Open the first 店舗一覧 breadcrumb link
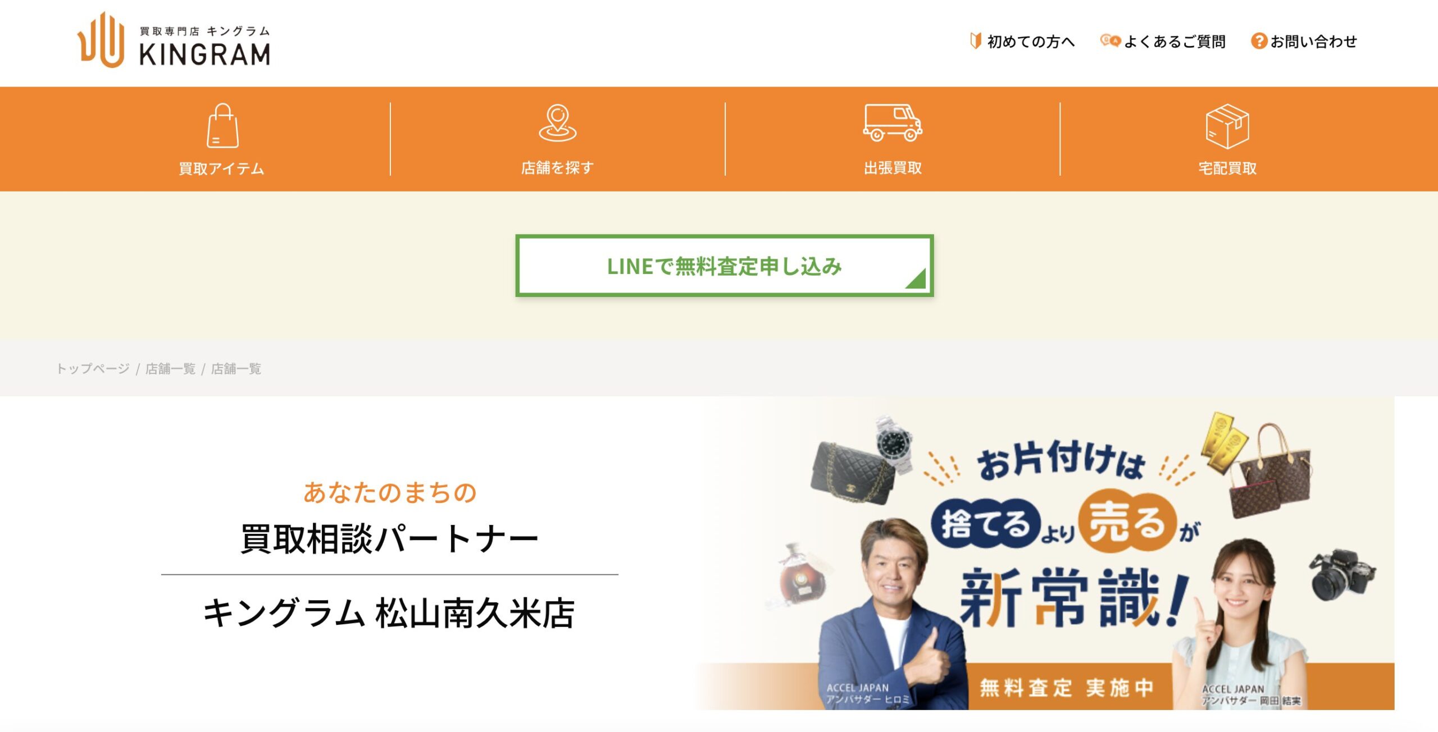 tap(170, 368)
